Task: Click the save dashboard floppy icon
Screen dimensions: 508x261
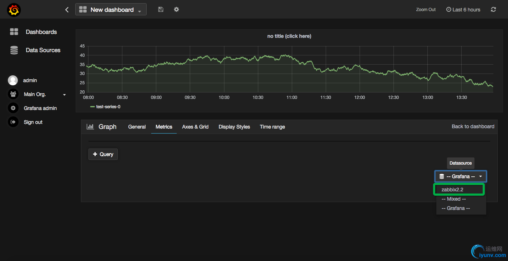Action: coord(161,10)
